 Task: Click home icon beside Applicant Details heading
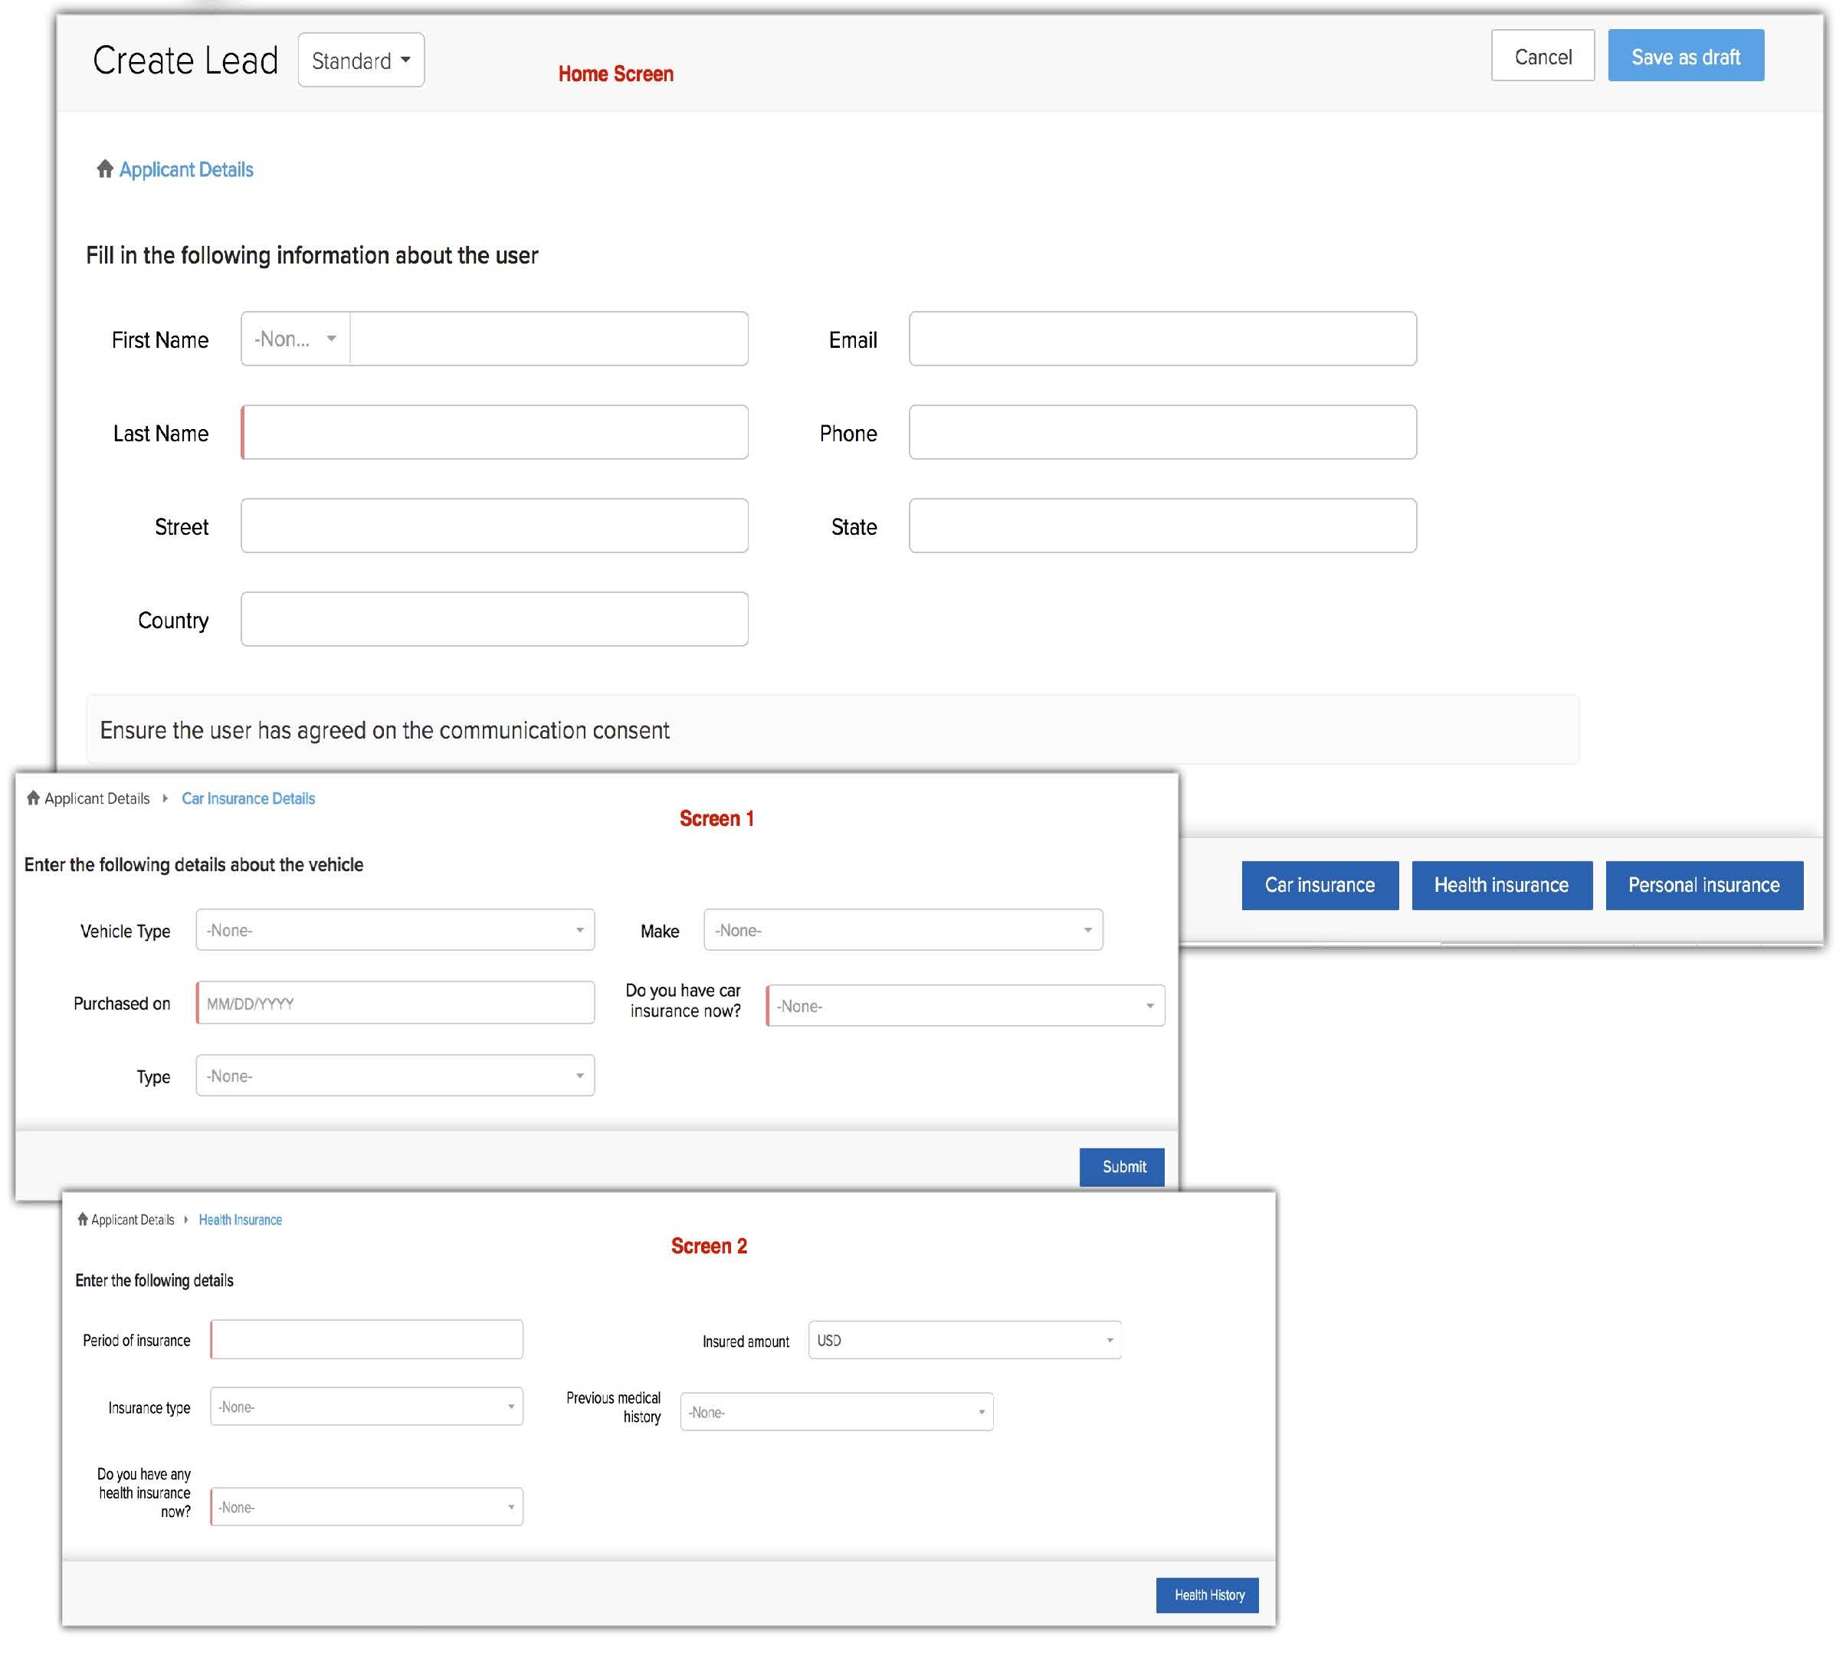coord(105,169)
